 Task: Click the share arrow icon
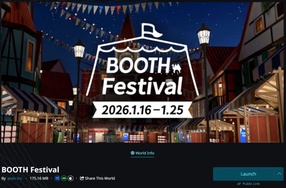[82, 178]
